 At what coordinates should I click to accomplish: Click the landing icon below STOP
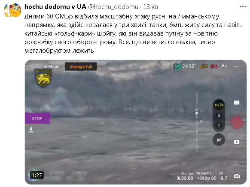tap(31, 130)
